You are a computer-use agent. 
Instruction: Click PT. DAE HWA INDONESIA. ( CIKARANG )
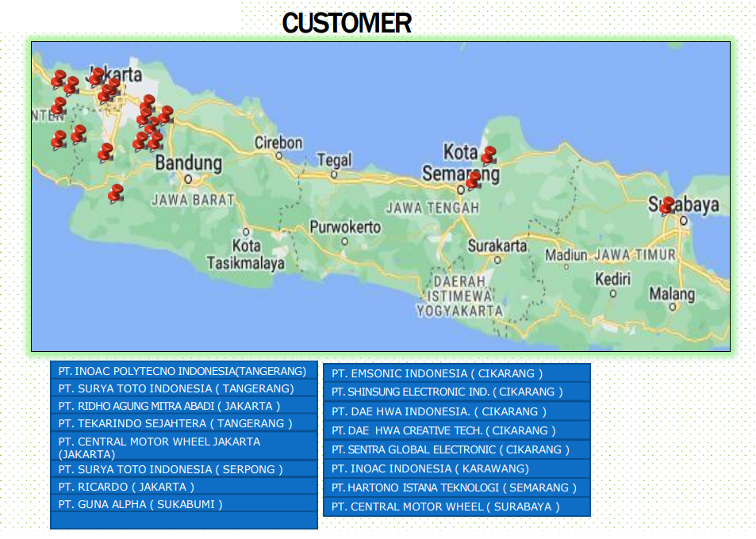457,411
